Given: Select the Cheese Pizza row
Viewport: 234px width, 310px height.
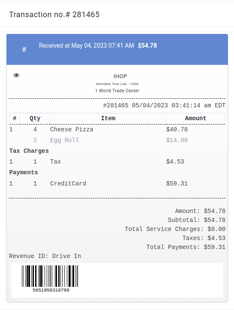Looking at the screenshot, I should pos(117,130).
